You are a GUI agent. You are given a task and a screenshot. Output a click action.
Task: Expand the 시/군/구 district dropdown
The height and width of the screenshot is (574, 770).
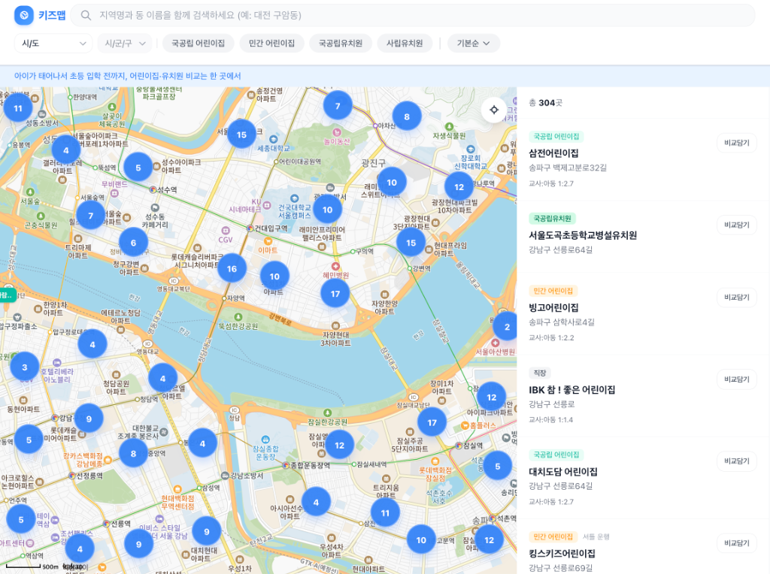(125, 44)
